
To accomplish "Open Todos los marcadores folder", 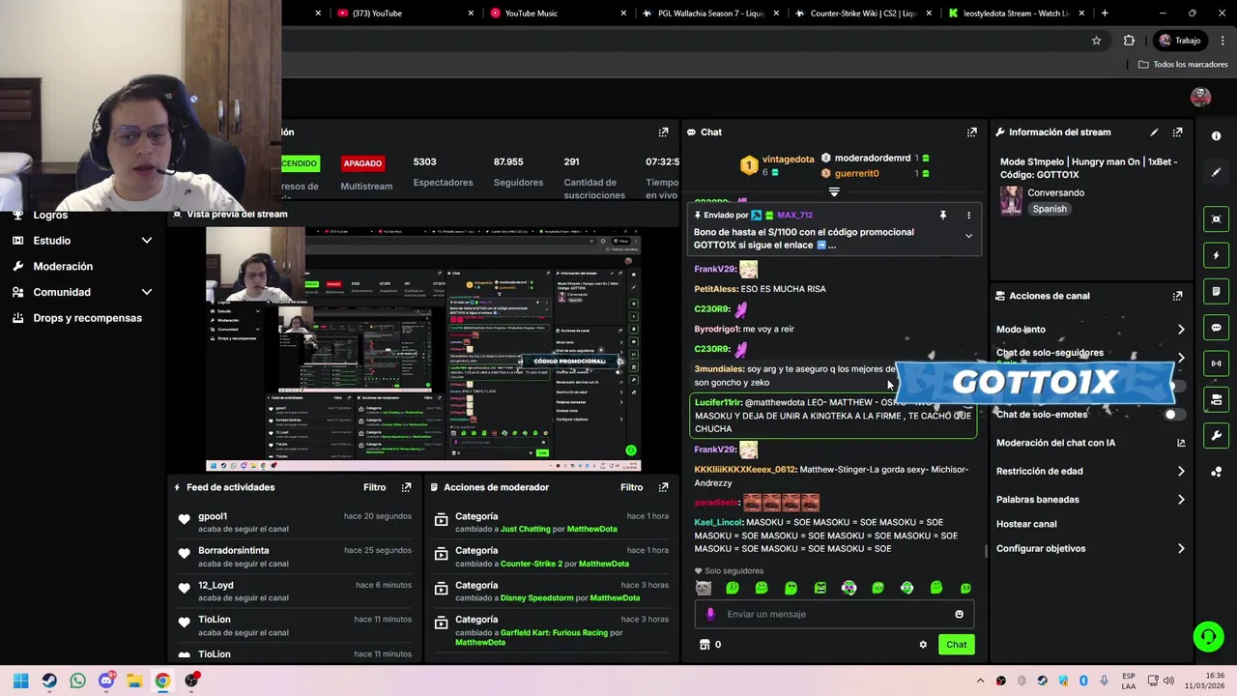I will (1183, 65).
